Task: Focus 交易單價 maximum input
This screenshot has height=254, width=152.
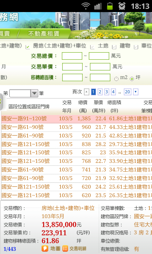Action: pyautogui.click(x=100, y=67)
